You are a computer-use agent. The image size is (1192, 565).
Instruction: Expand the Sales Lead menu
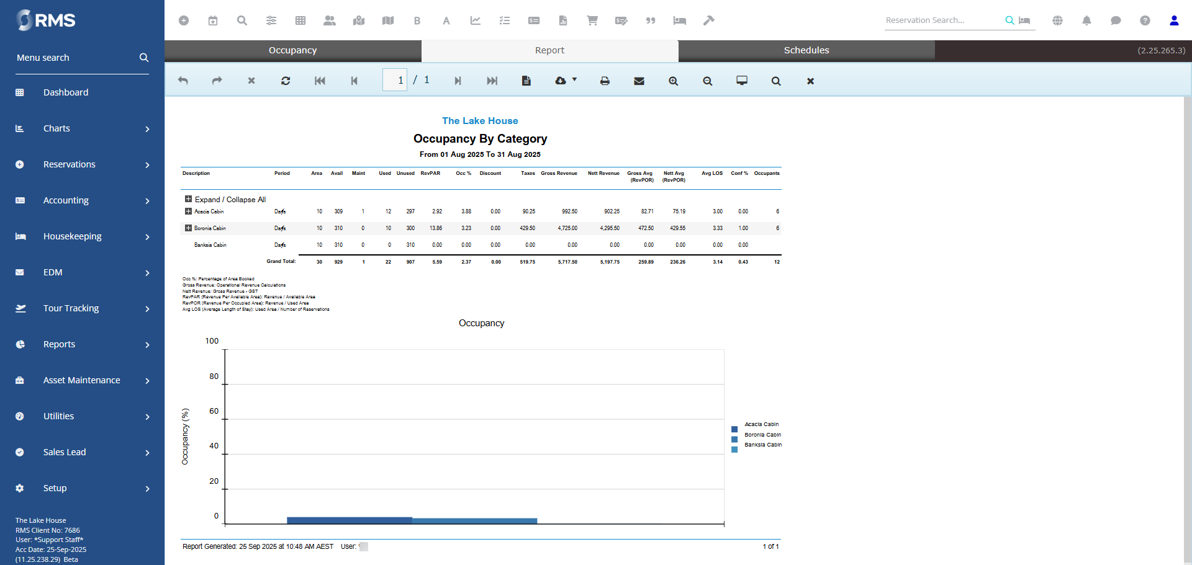tap(82, 452)
